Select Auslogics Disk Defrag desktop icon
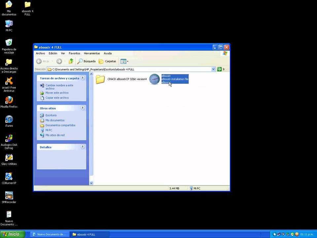Viewport: 317px width, 238px height. point(9,142)
